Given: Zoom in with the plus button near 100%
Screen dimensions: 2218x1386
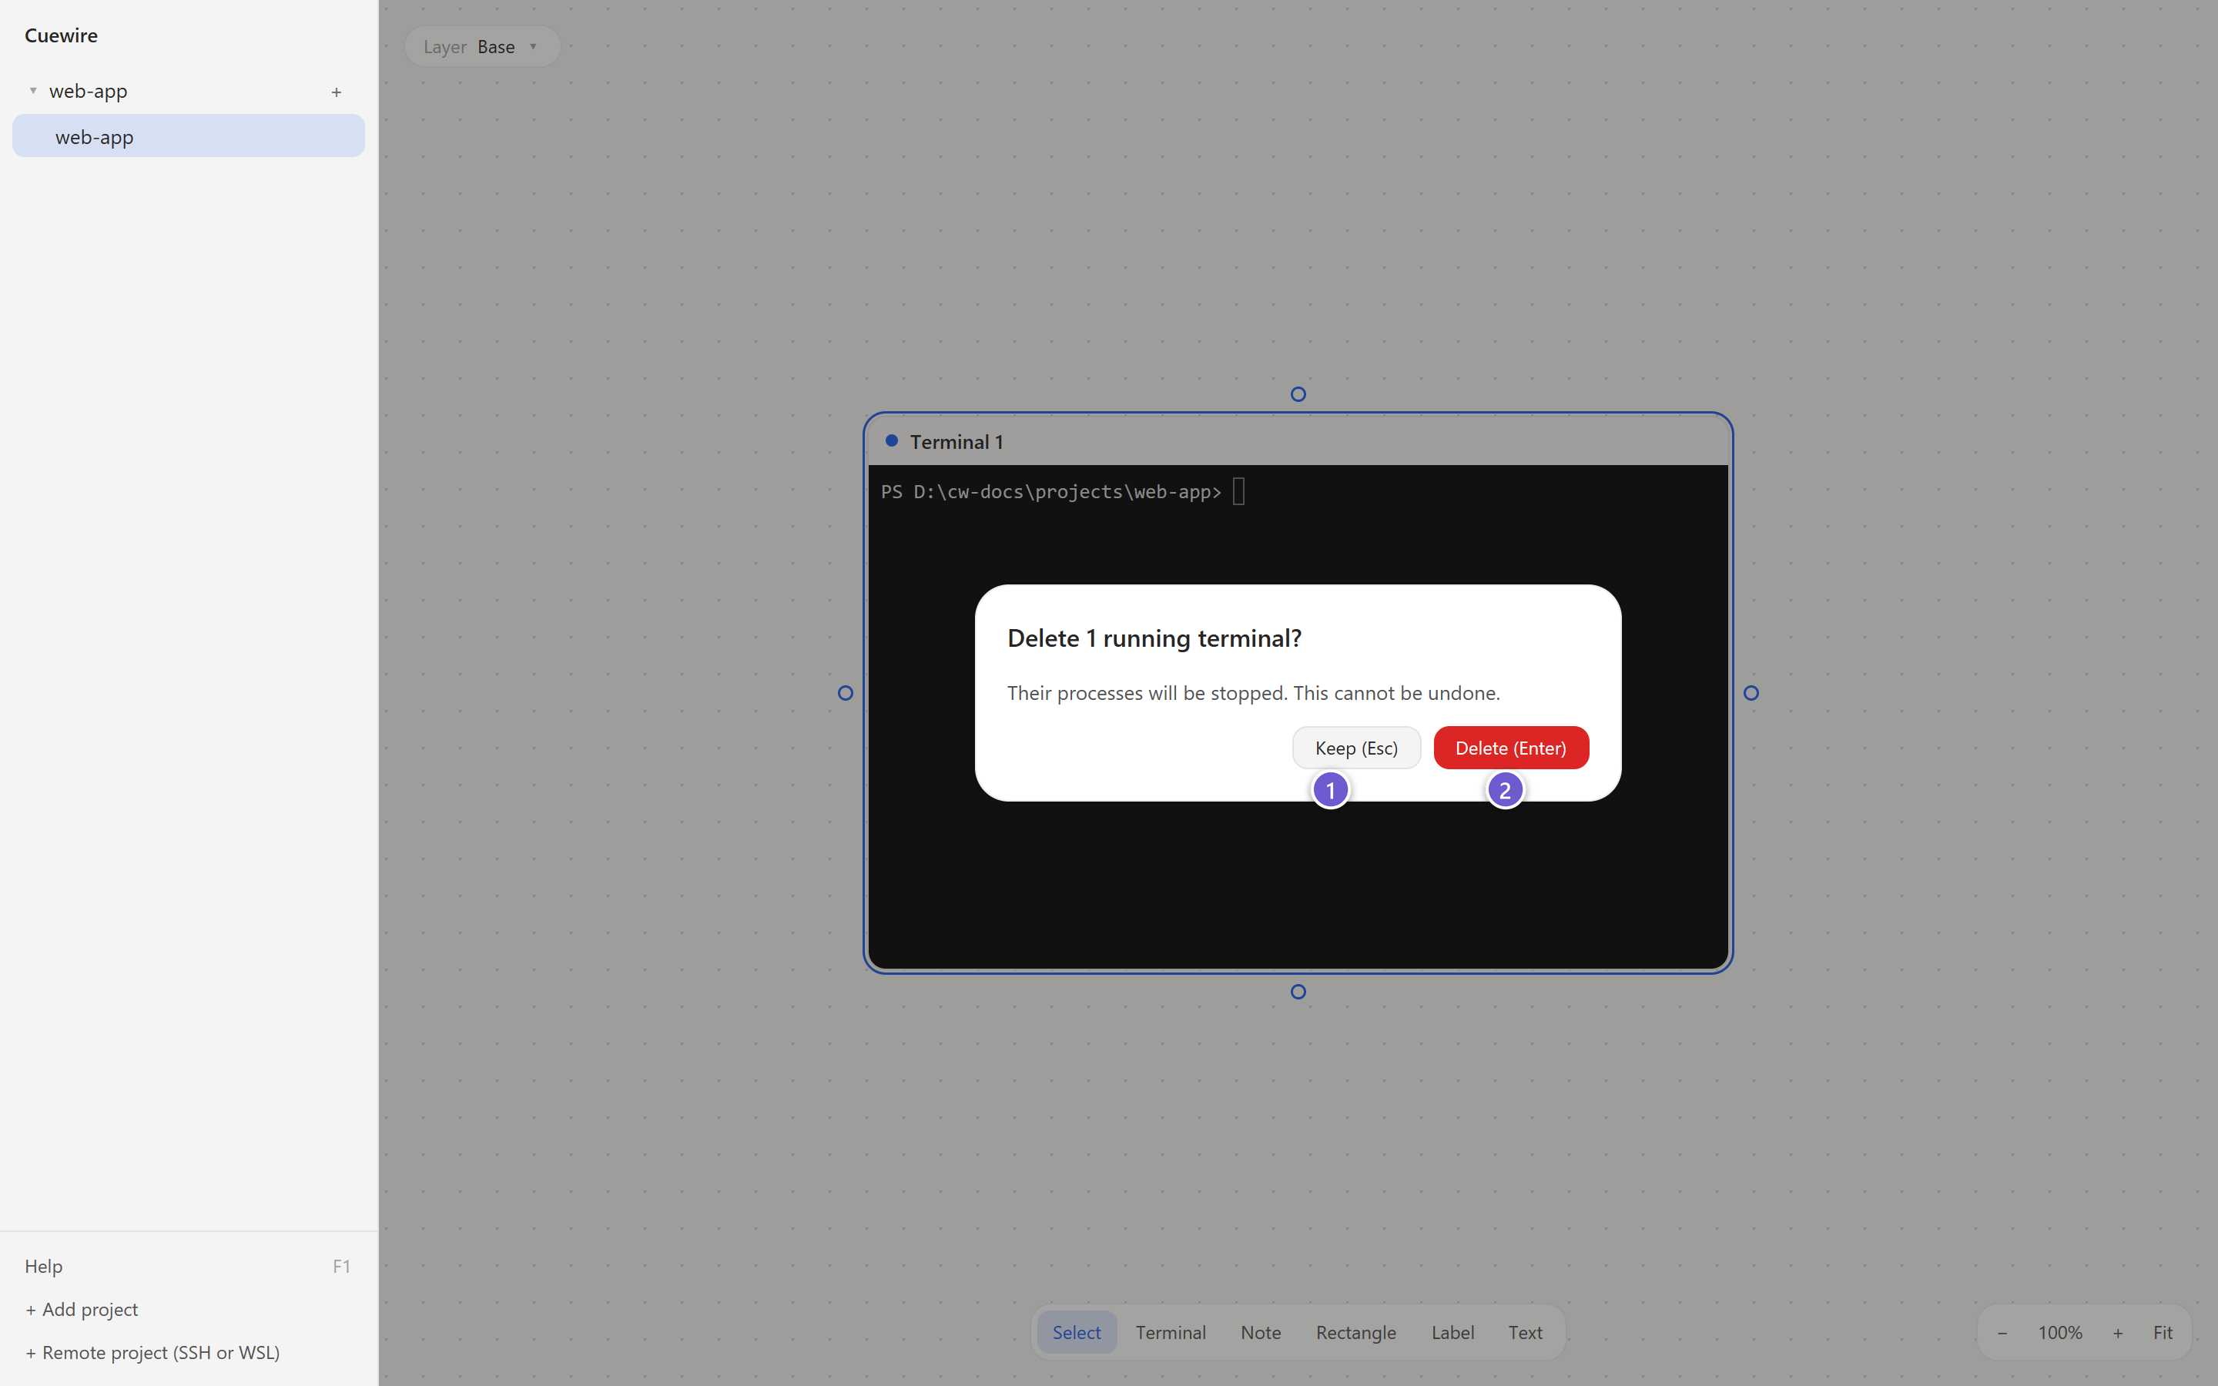Looking at the screenshot, I should [x=2118, y=1332].
